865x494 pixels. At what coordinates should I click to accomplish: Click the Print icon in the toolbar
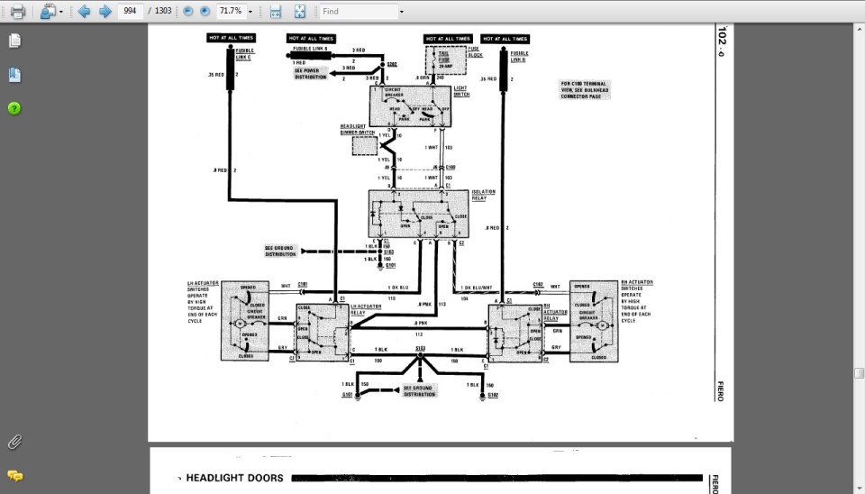tap(18, 11)
